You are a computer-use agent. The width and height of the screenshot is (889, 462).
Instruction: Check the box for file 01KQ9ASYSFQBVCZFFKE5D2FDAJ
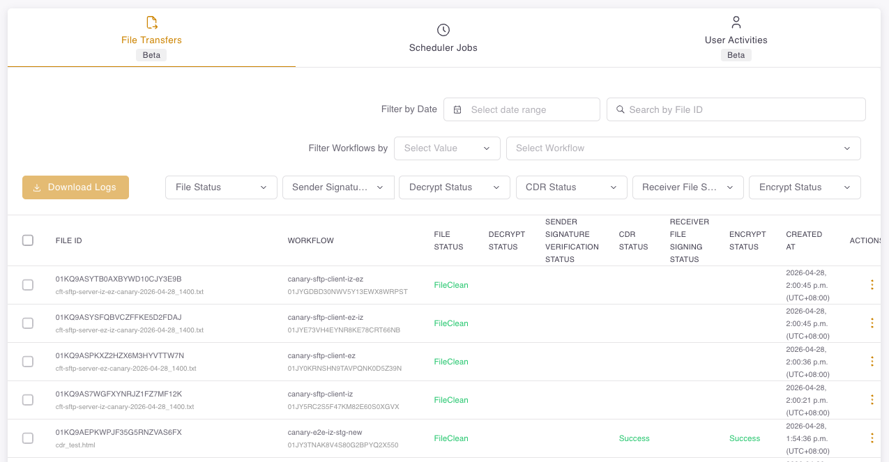pos(28,323)
